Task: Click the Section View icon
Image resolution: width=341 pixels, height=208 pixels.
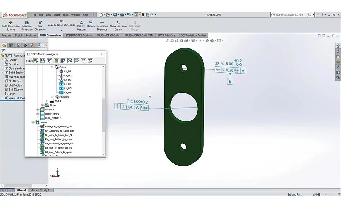Action: (x=181, y=40)
